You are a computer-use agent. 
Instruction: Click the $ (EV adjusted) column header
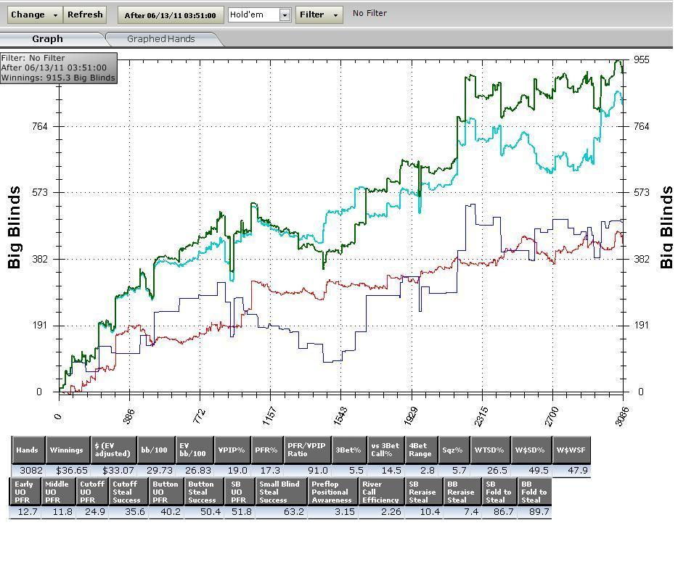112,450
